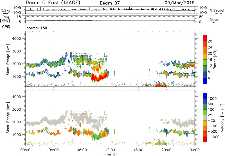Viewport: 225px width, 156px height.
Task: Select the "Velocity [m s-1]" colorbar title
Action: pyautogui.click(x=222, y=117)
